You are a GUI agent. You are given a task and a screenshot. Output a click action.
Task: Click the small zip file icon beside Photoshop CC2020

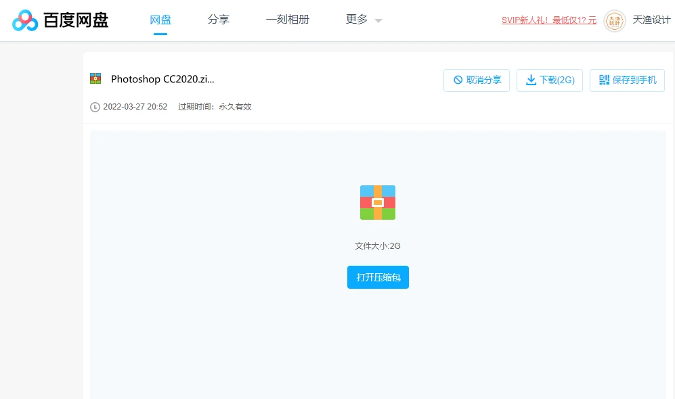pyautogui.click(x=95, y=78)
